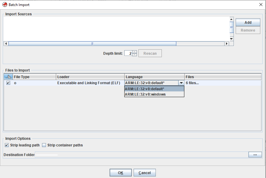This screenshot has width=266, height=178.
Task: Click the Rescan button
Action: pyautogui.click(x=150, y=53)
